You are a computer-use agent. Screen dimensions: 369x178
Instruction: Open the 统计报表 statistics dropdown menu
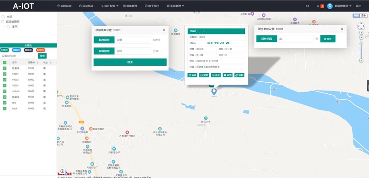coord(110,6)
